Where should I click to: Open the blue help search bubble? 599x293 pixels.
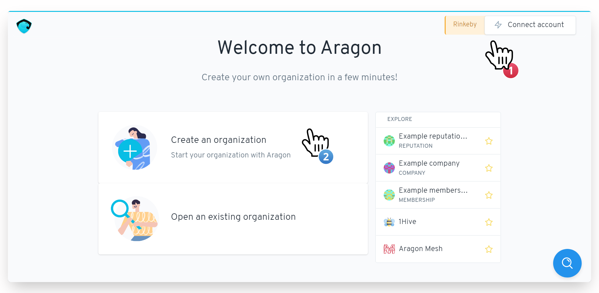[567, 263]
